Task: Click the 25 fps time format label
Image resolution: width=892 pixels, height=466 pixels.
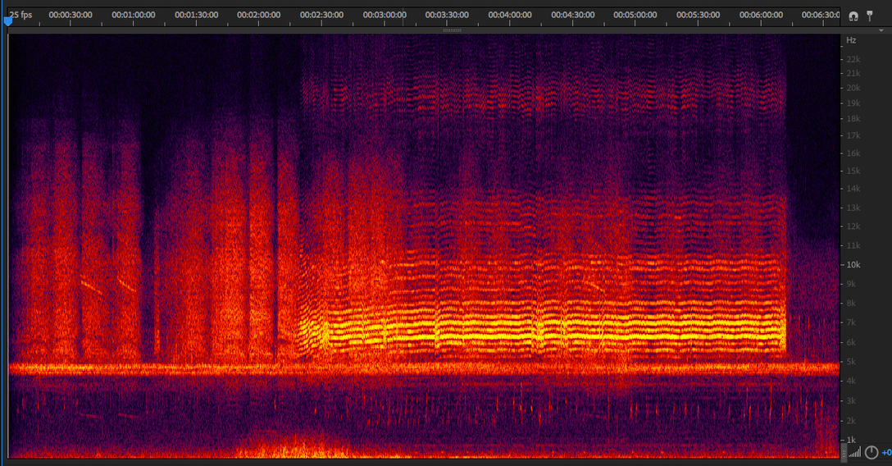Action: click(20, 15)
